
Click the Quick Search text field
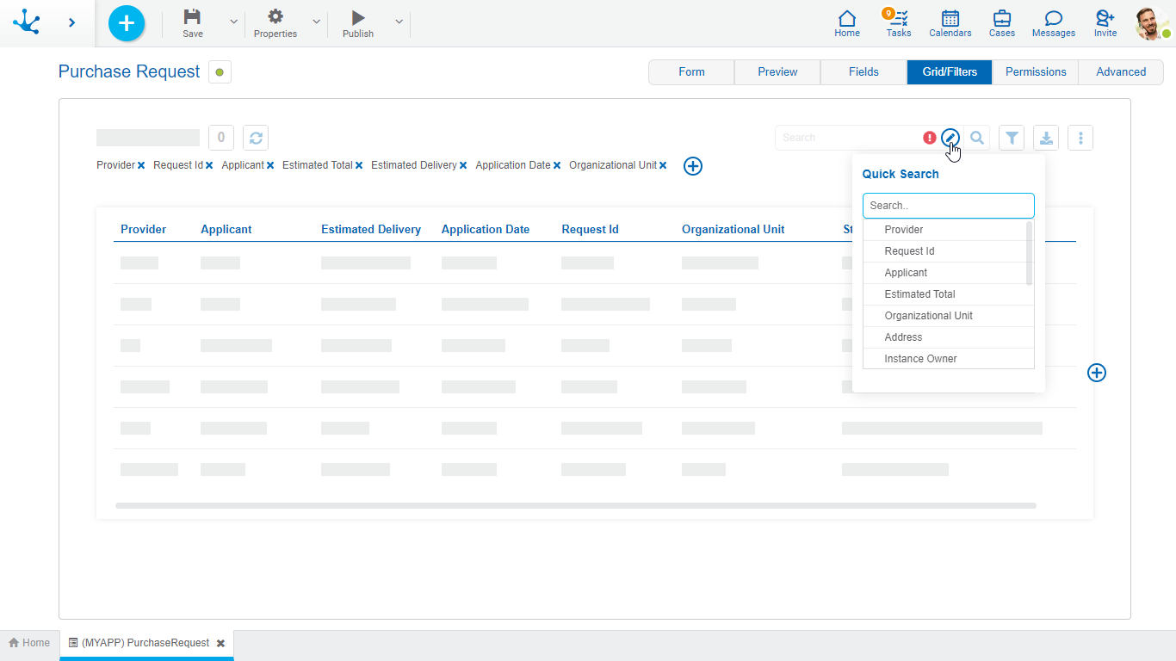click(948, 206)
